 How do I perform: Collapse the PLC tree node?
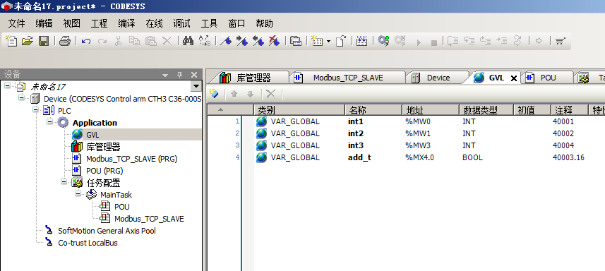36,110
